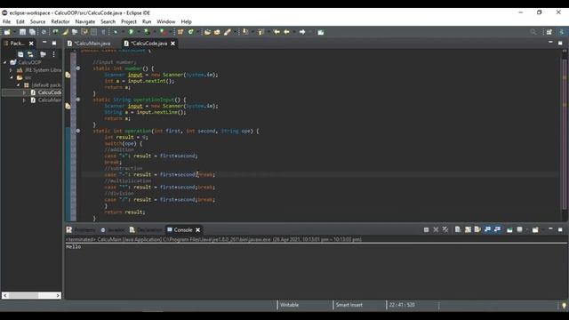Toggle Link with Editor in Package Explorer
Image resolution: width=569 pixels, height=320 pixels.
(x=30, y=54)
